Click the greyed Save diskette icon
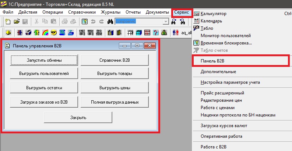Screen dimensions: 292x151 (25, 22)
